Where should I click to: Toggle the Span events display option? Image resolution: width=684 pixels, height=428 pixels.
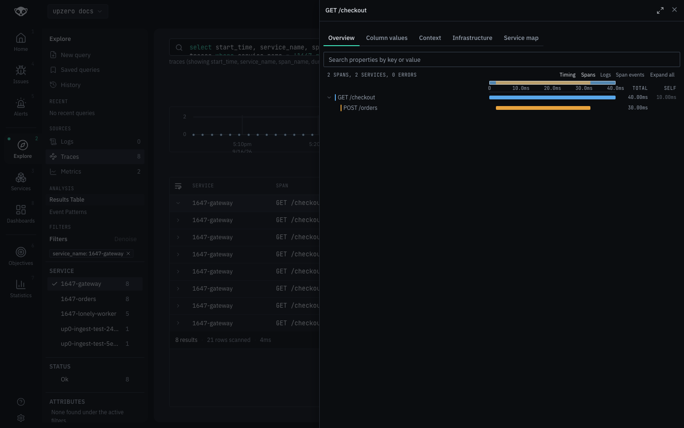coord(630,75)
